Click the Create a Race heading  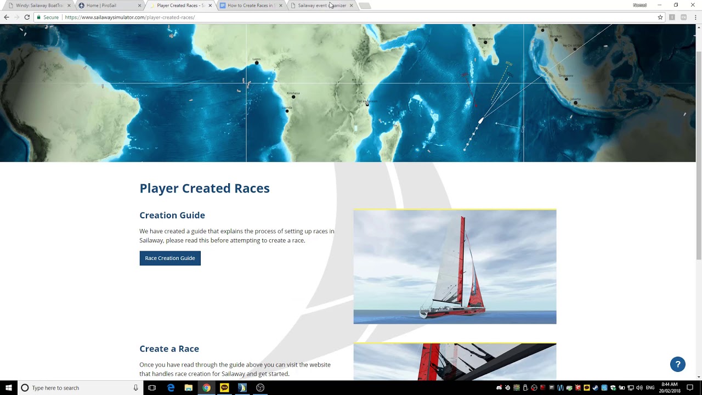pyautogui.click(x=169, y=348)
